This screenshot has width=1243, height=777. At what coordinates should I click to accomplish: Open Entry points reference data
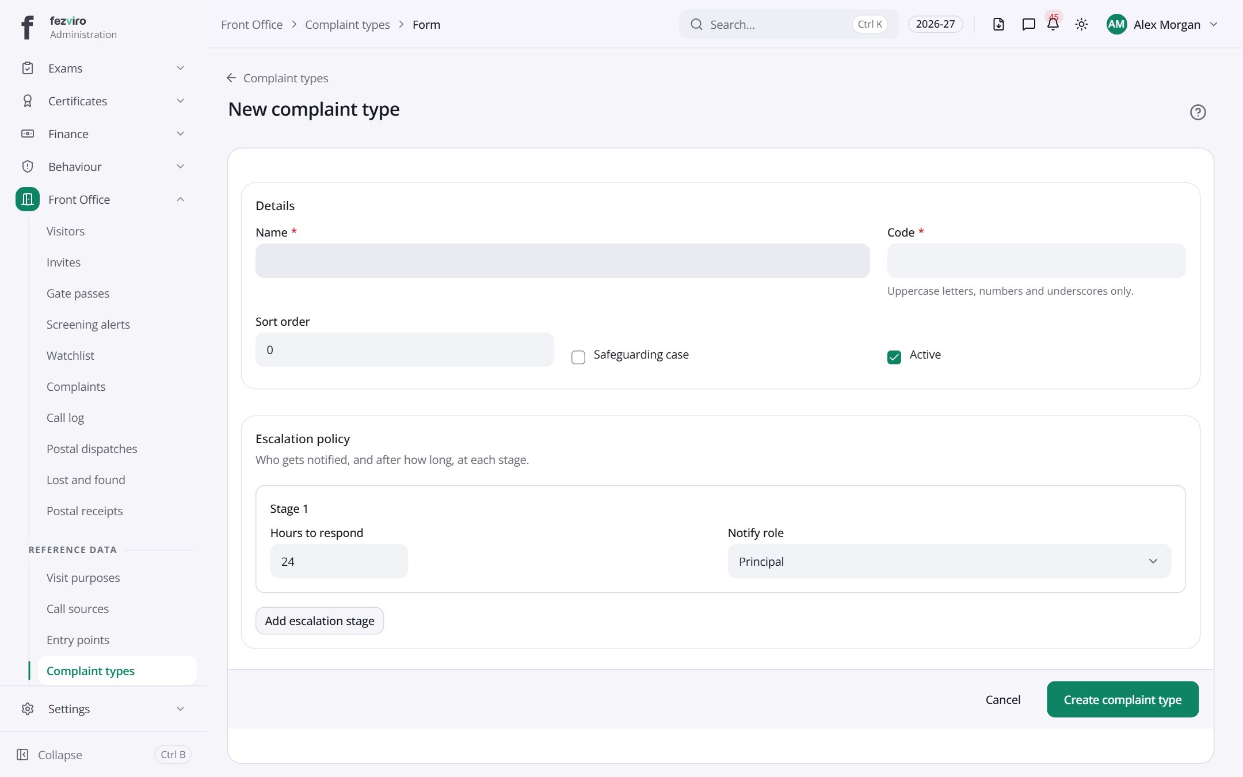pos(78,640)
